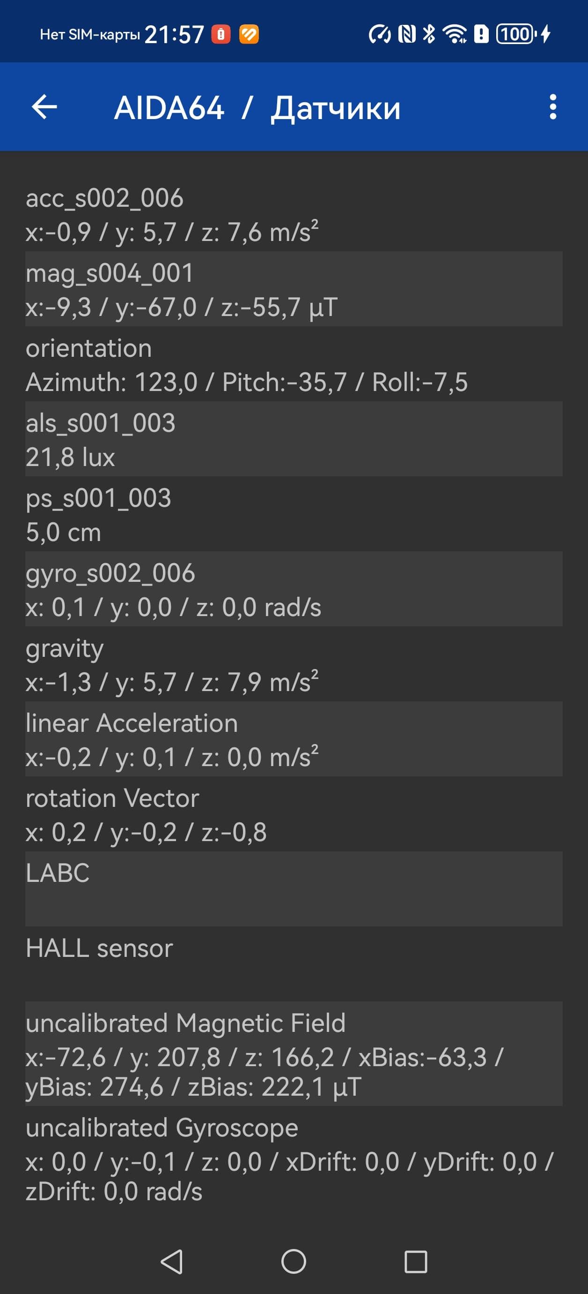The width and height of the screenshot is (588, 1294).
Task: Select the gyro_s002_006 gyroscope row
Action: pyautogui.click(x=294, y=589)
